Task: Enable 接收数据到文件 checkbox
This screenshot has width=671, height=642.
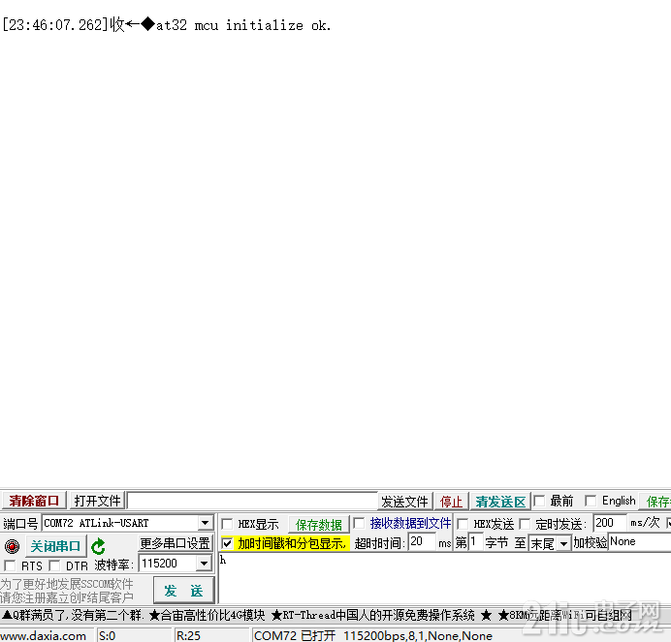Action: [359, 523]
